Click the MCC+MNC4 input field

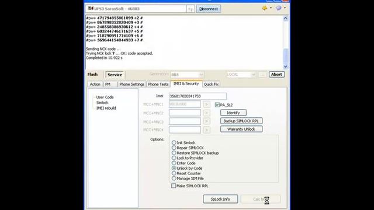point(185,129)
